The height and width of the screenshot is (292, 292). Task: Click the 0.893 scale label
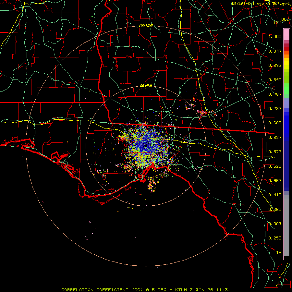275,65
